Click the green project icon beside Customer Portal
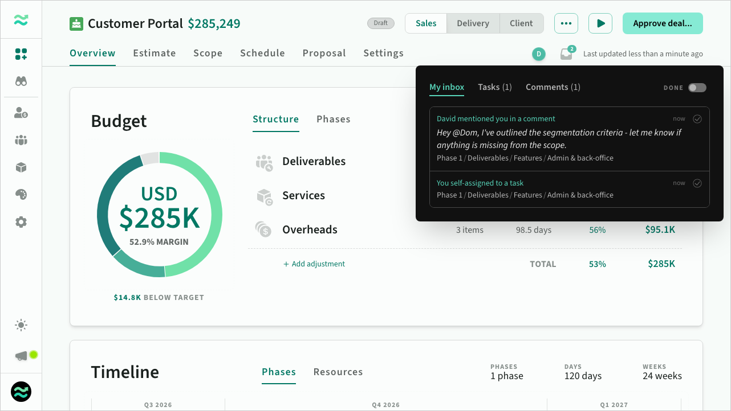Image resolution: width=731 pixels, height=411 pixels. coord(76,24)
